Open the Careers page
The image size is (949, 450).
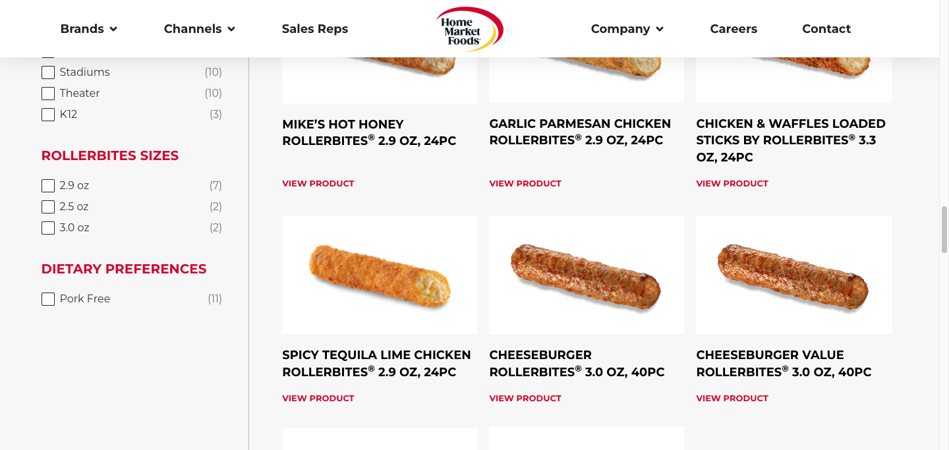tap(733, 29)
